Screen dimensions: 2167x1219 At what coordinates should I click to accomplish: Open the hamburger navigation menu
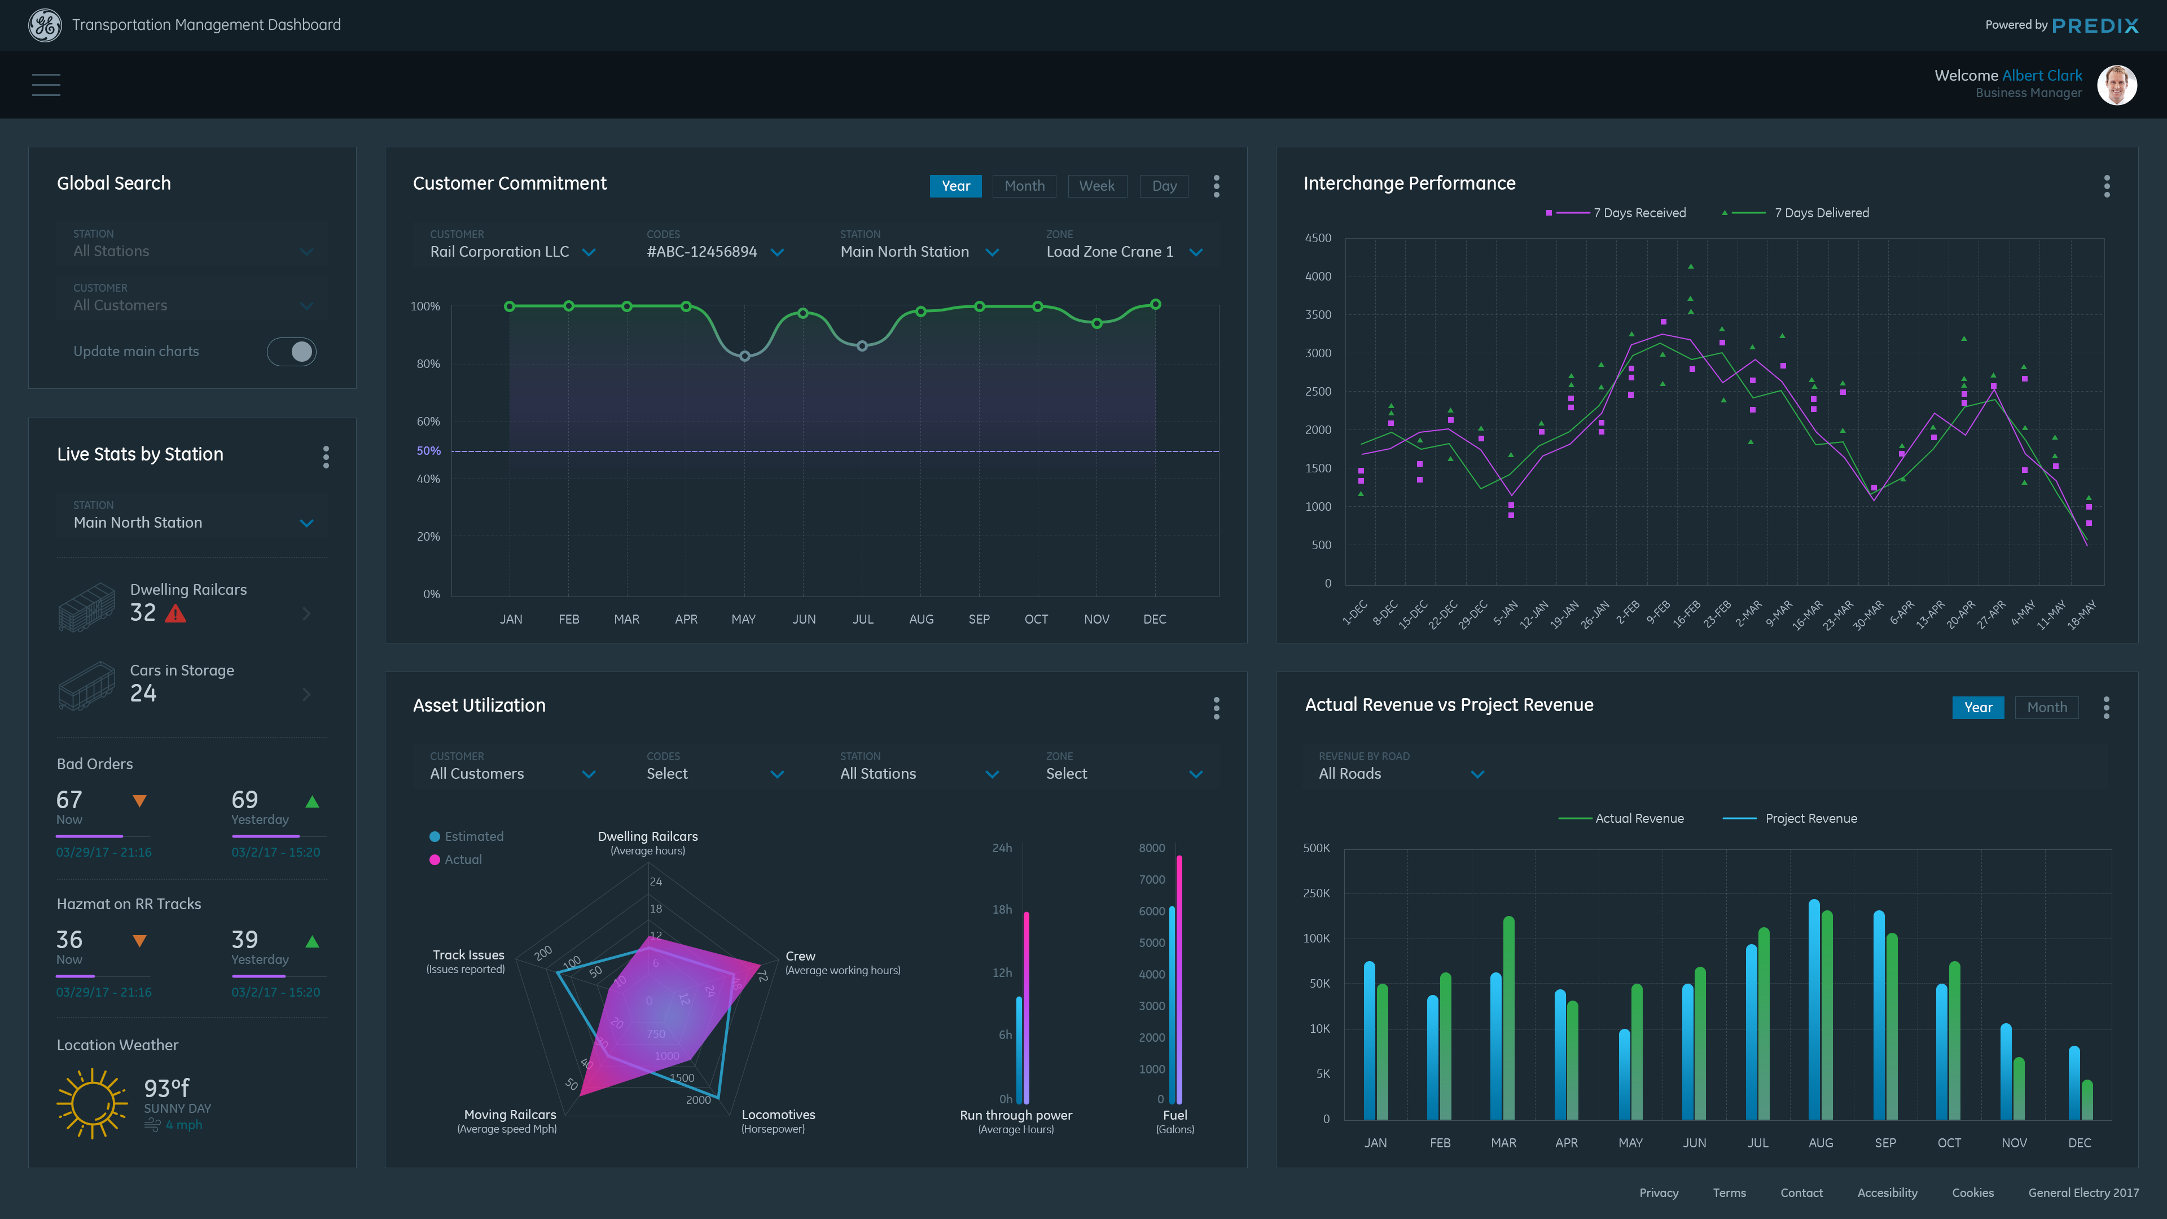coord(46,85)
